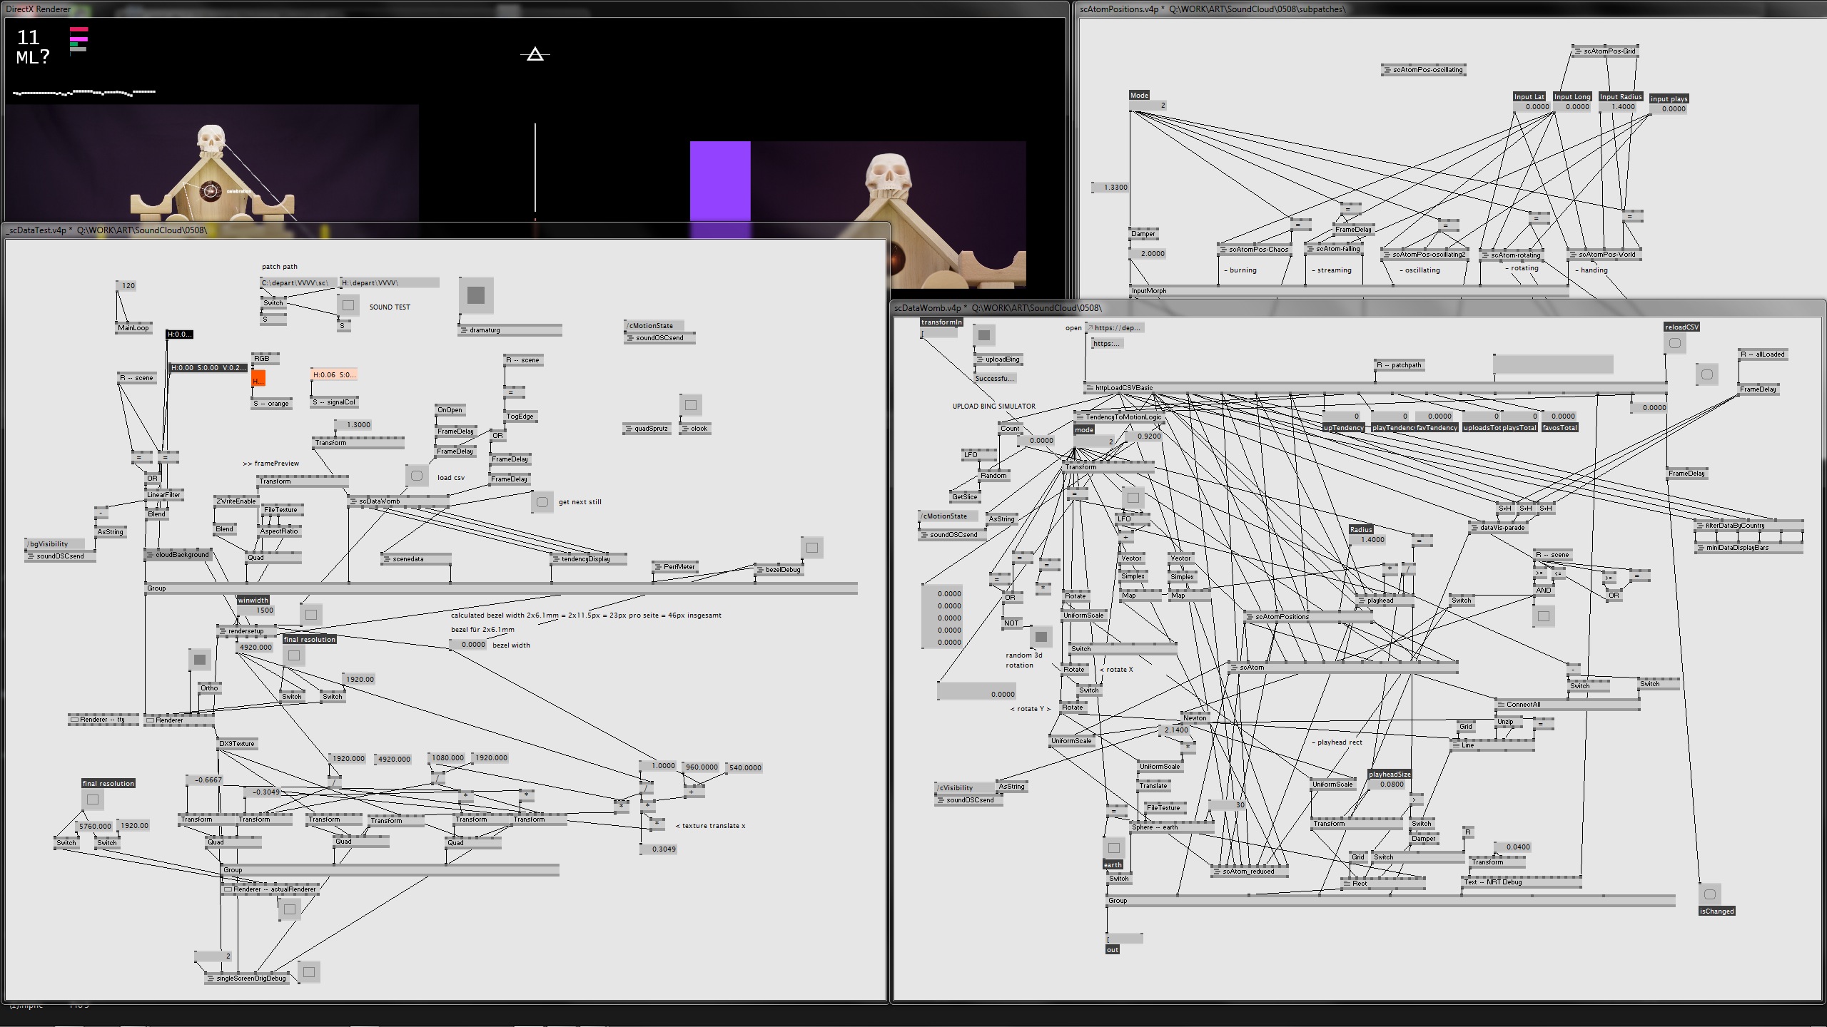Toggle the earth IOBox switch
Screen dimensions: 1827x1027
click(x=1114, y=848)
